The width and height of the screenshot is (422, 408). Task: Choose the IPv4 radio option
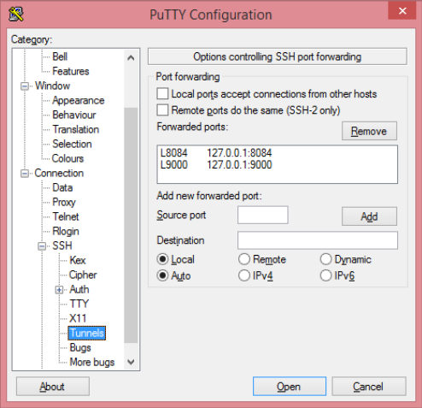(x=244, y=275)
